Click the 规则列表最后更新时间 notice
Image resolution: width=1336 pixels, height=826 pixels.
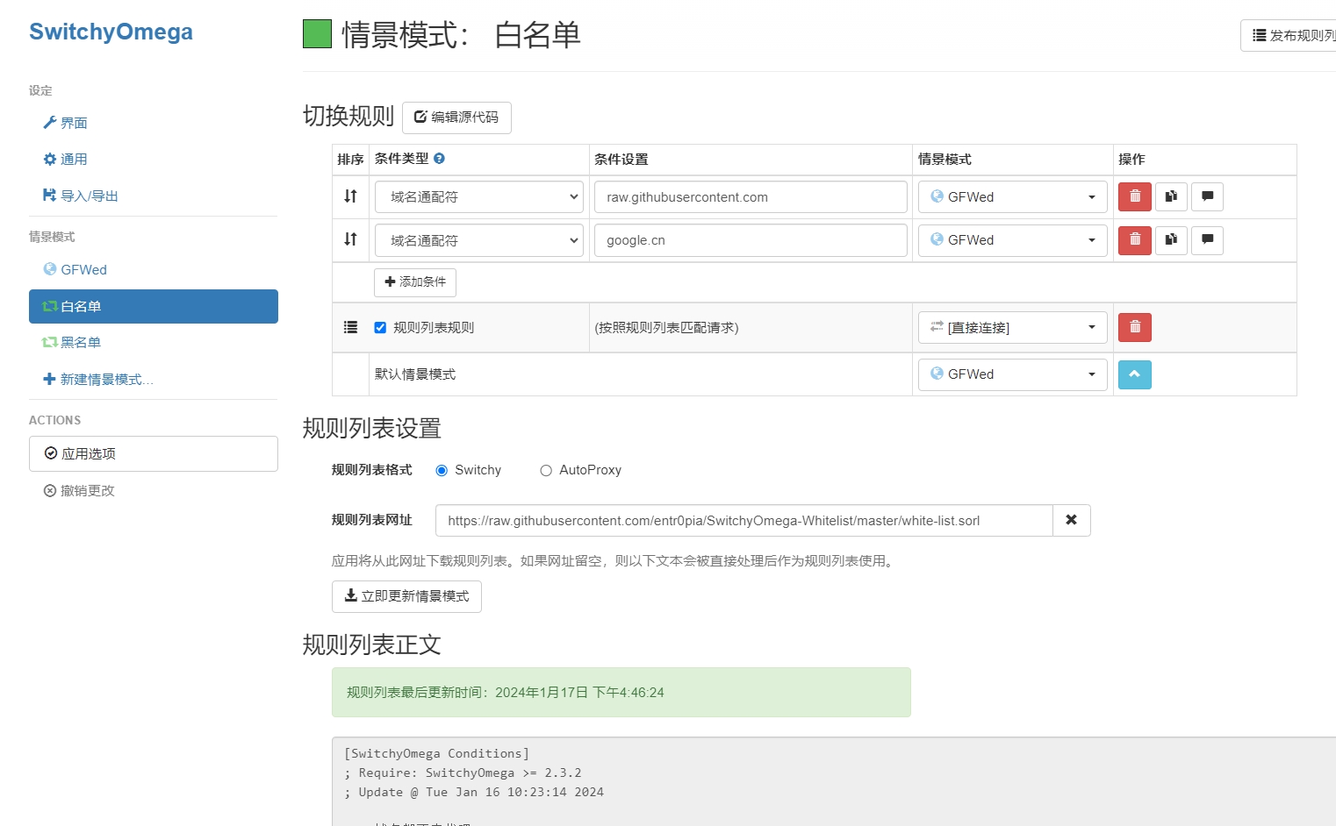point(621,692)
